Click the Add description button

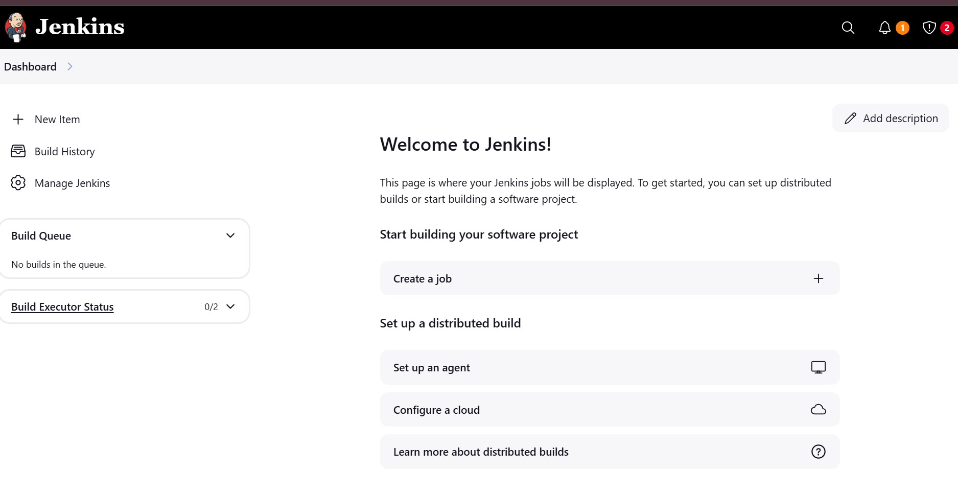(x=891, y=119)
